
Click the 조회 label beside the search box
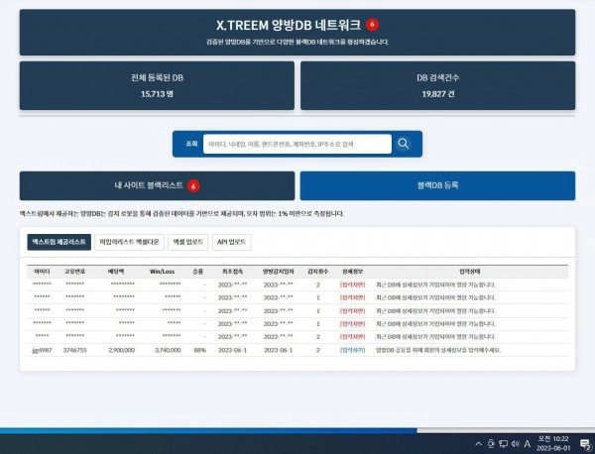(x=191, y=144)
